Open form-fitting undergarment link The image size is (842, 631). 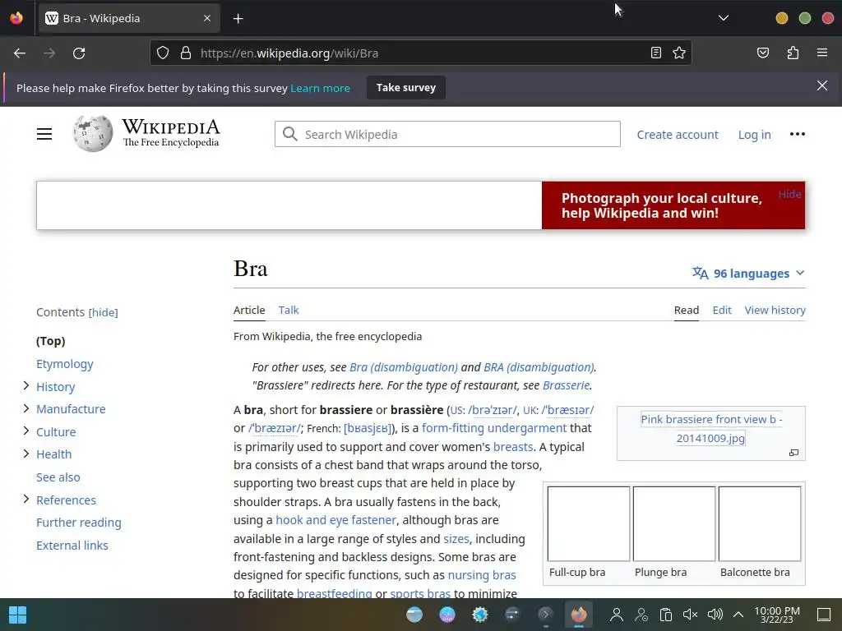tap(494, 427)
